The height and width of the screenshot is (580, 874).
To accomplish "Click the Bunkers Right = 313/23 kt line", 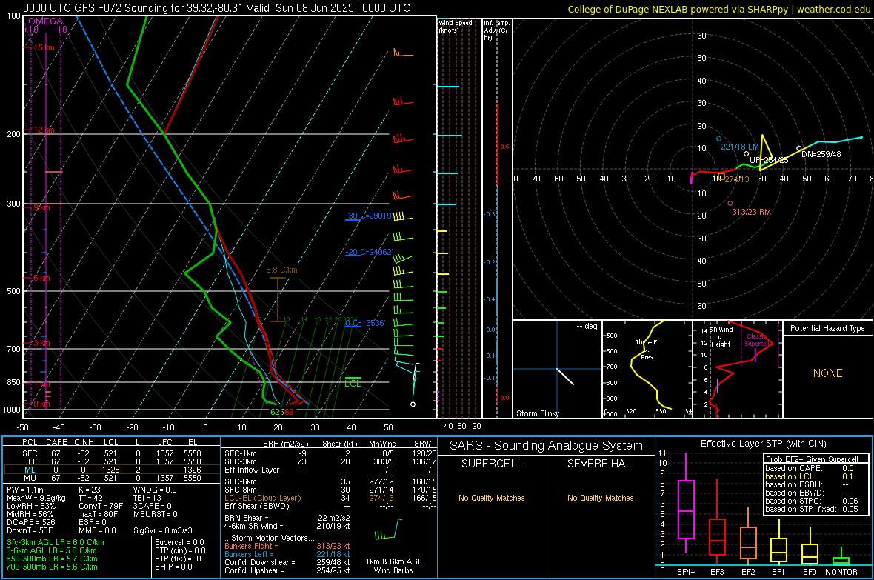I will coord(287,546).
